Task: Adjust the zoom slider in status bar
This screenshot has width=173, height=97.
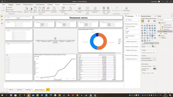Action: 157,92
